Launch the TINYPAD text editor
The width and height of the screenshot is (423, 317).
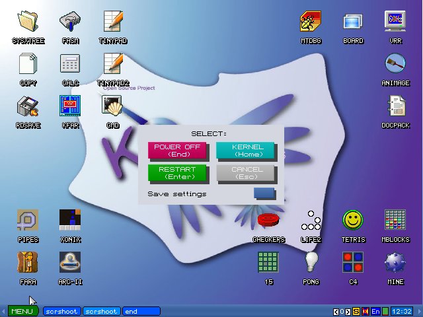pos(112,22)
